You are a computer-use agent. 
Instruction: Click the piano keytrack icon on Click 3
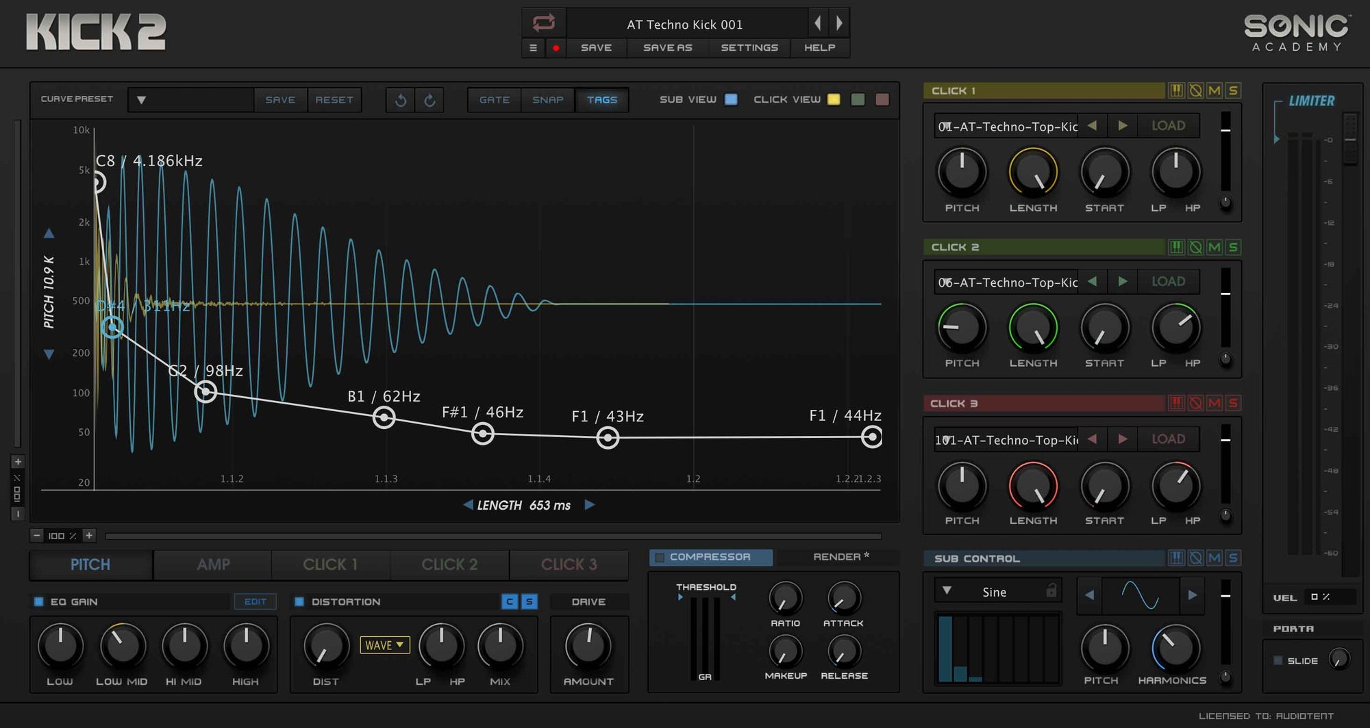(1177, 403)
